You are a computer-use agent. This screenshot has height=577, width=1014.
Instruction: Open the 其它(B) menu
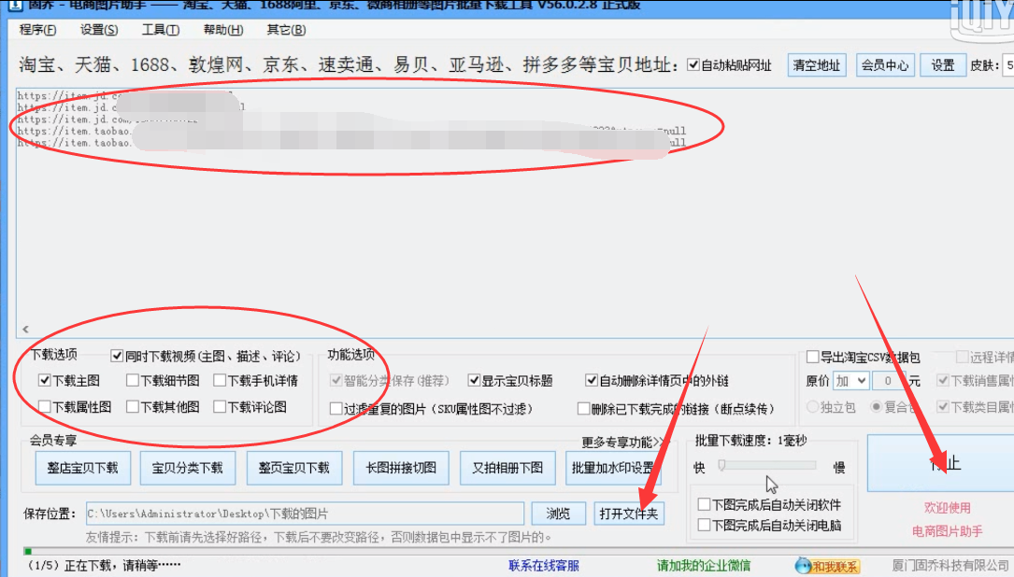(286, 30)
